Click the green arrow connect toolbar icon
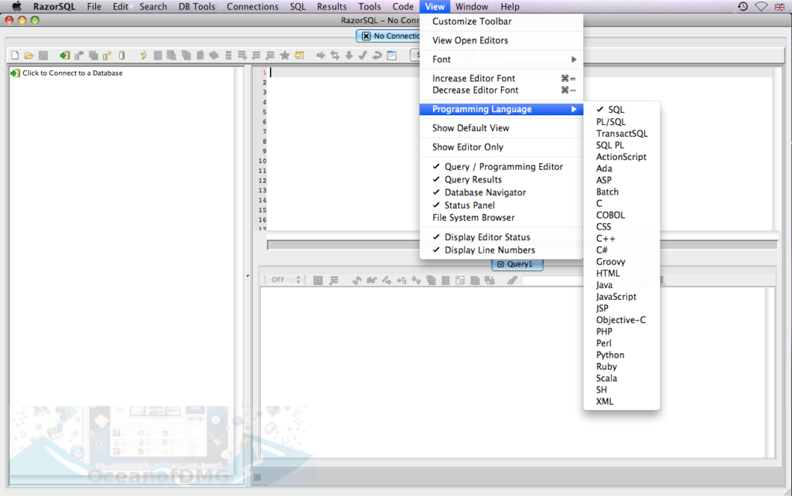The image size is (792, 496). (65, 56)
